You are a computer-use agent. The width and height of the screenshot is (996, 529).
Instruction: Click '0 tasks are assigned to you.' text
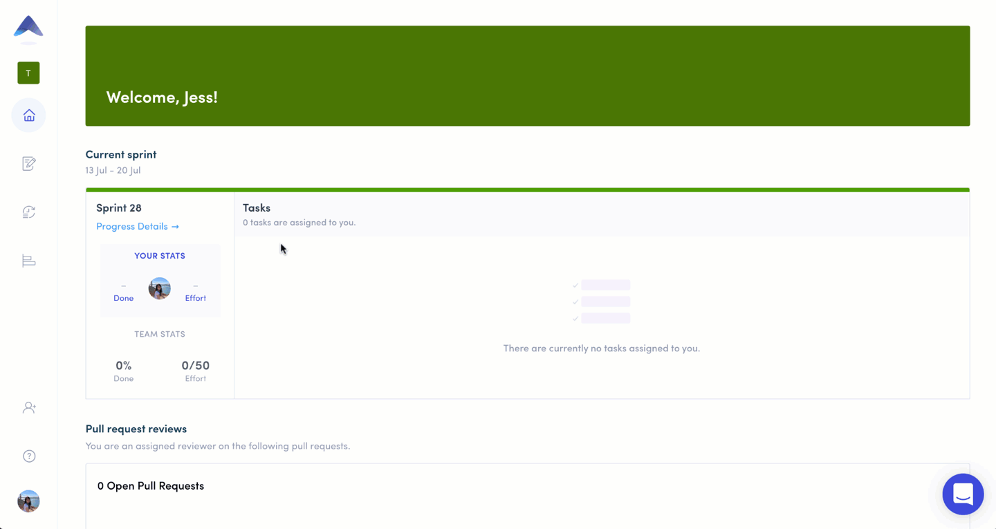(299, 223)
